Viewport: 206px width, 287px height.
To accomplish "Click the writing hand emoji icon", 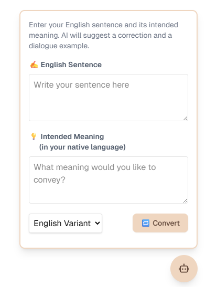I will point(34,65).
